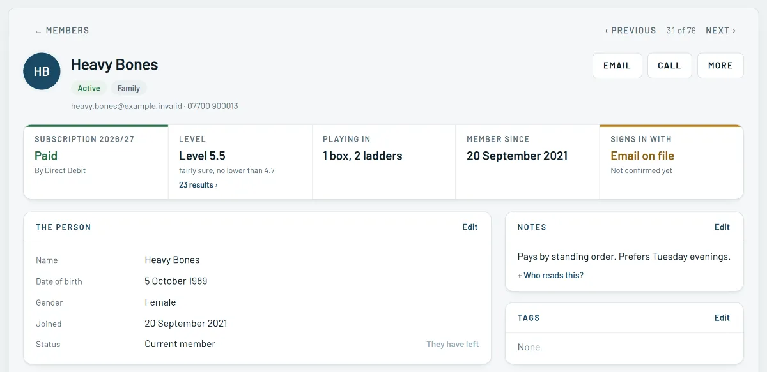This screenshot has width=767, height=372.
Task: Open the previous member record
Action: point(630,30)
